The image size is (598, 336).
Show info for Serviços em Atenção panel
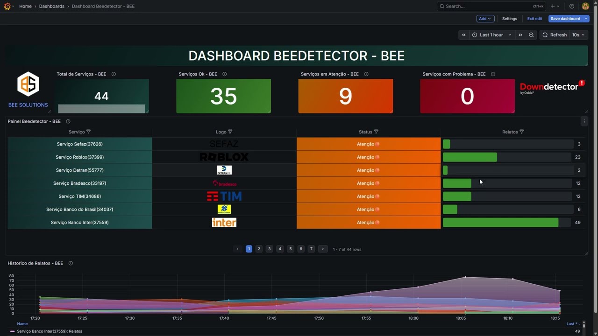[x=366, y=74]
